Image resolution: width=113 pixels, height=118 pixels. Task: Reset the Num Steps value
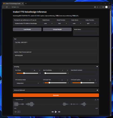pos(40,70)
